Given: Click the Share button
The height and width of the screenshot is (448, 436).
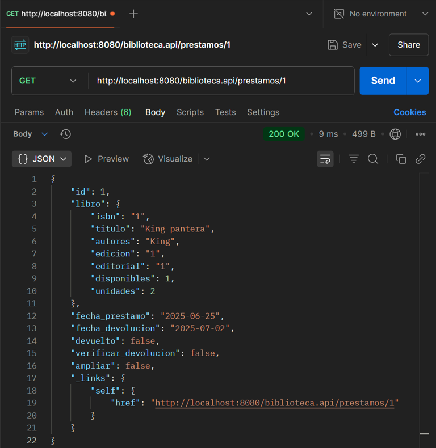Looking at the screenshot, I should [x=409, y=45].
